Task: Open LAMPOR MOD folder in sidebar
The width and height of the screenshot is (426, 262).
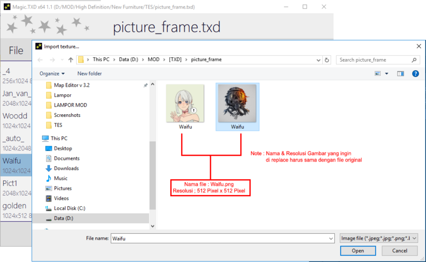Action: click(70, 105)
